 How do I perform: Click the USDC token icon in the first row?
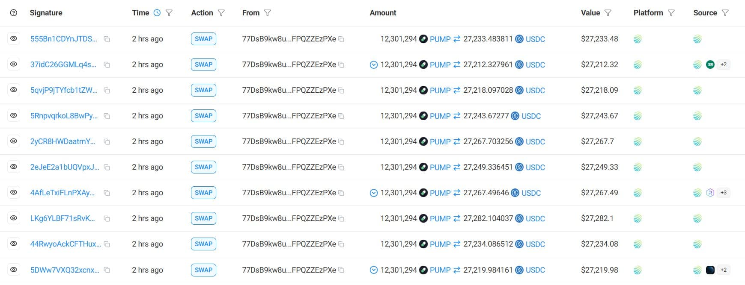(x=520, y=39)
